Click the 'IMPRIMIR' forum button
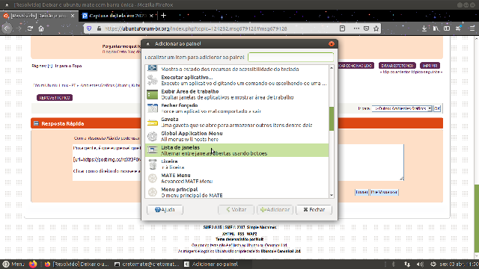 [430, 66]
